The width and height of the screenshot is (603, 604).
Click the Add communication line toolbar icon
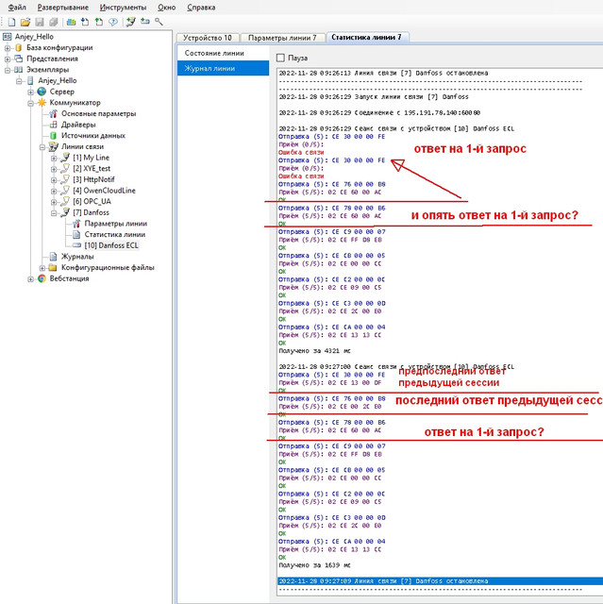(x=131, y=22)
